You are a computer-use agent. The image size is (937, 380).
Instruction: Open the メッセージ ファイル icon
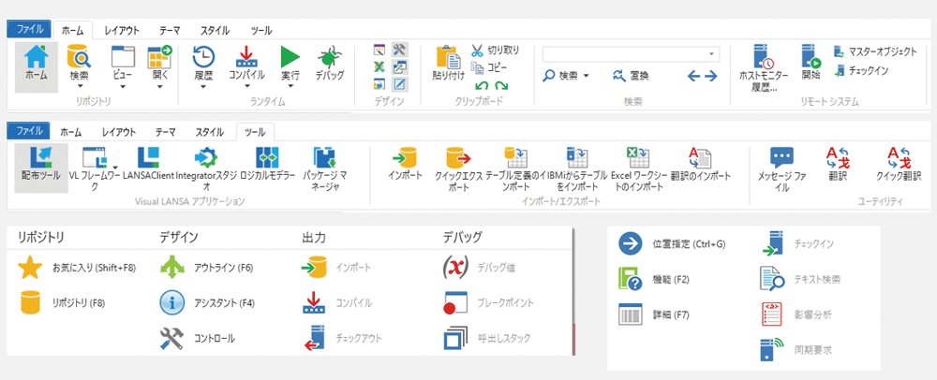tap(781, 157)
